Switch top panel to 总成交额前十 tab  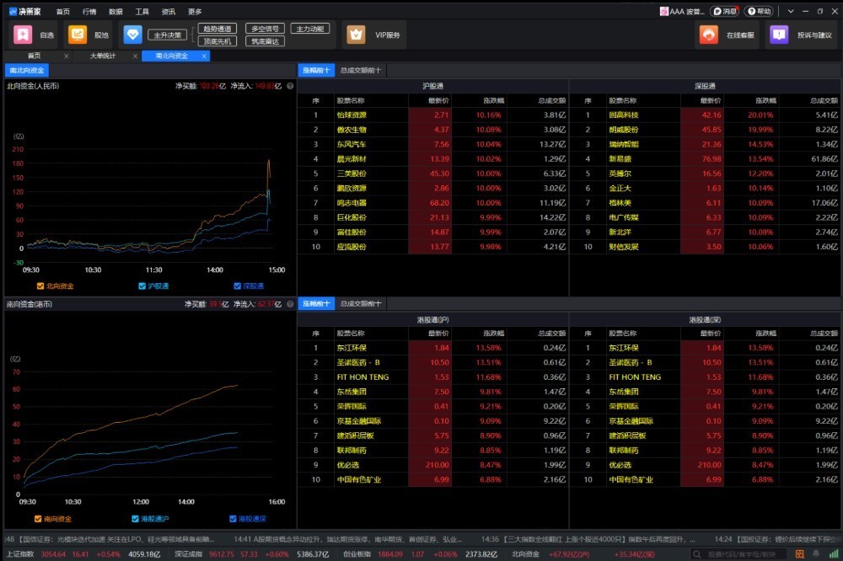(361, 71)
